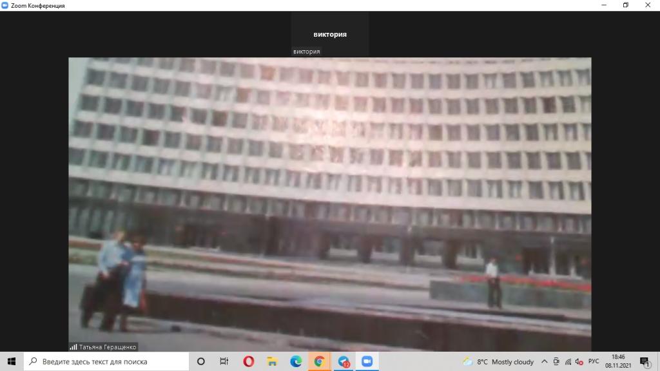
Task: Open Task View in taskbar
Action: 224,361
